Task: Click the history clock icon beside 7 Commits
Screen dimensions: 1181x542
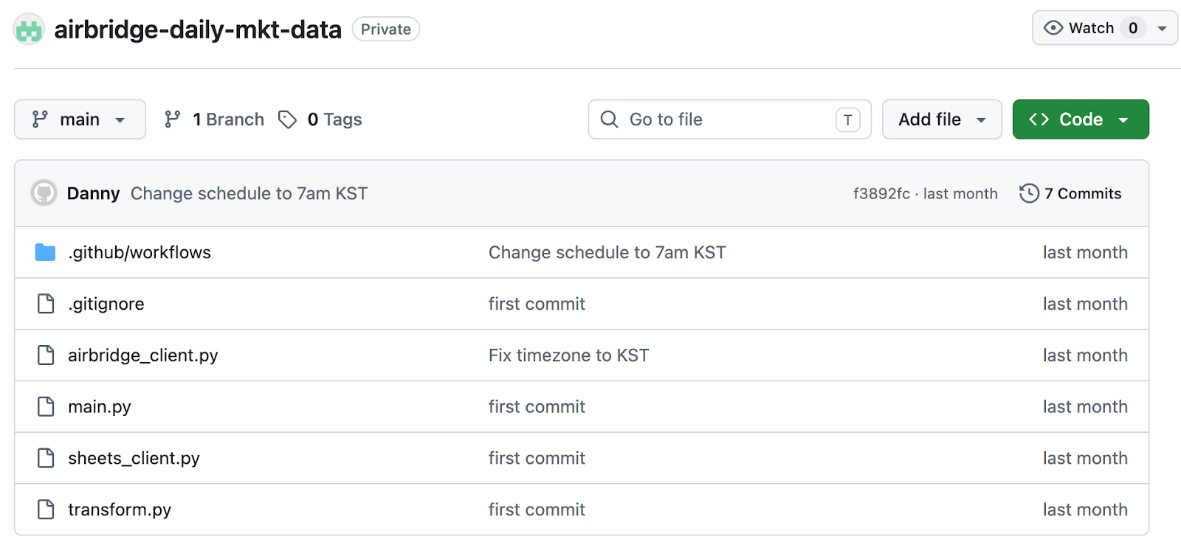Action: pos(1029,193)
